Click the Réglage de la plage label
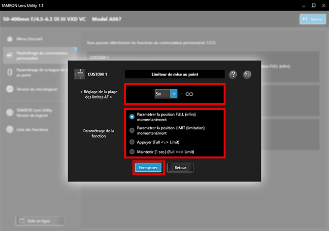The image size is (329, 231). click(x=99, y=94)
